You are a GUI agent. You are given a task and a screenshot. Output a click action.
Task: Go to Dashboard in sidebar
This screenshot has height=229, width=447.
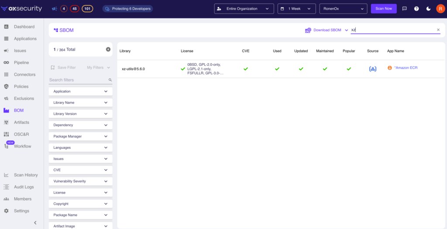pos(24,27)
